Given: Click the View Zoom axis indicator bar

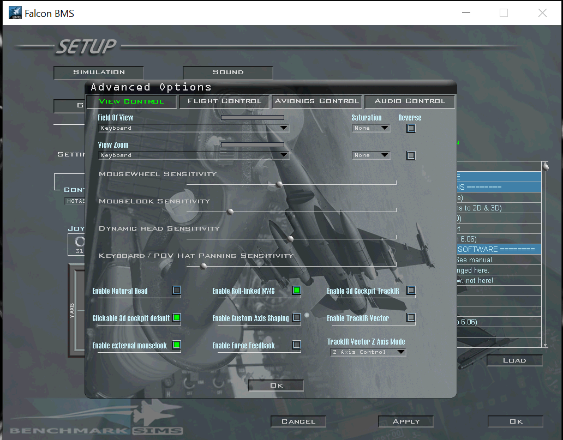Looking at the screenshot, I should (x=253, y=144).
